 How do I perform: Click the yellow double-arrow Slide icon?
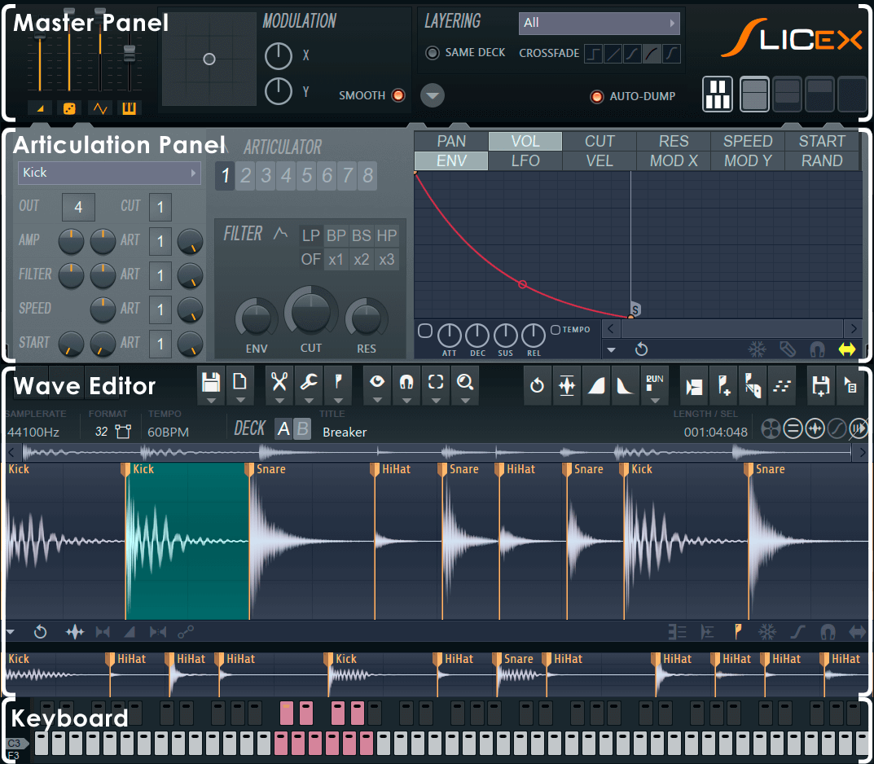pos(846,349)
